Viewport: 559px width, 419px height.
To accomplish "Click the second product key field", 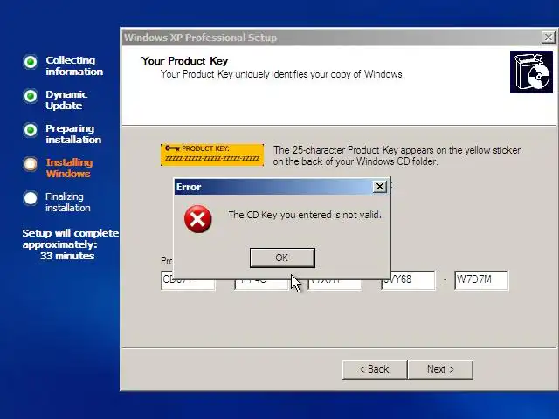I will pos(261,285).
